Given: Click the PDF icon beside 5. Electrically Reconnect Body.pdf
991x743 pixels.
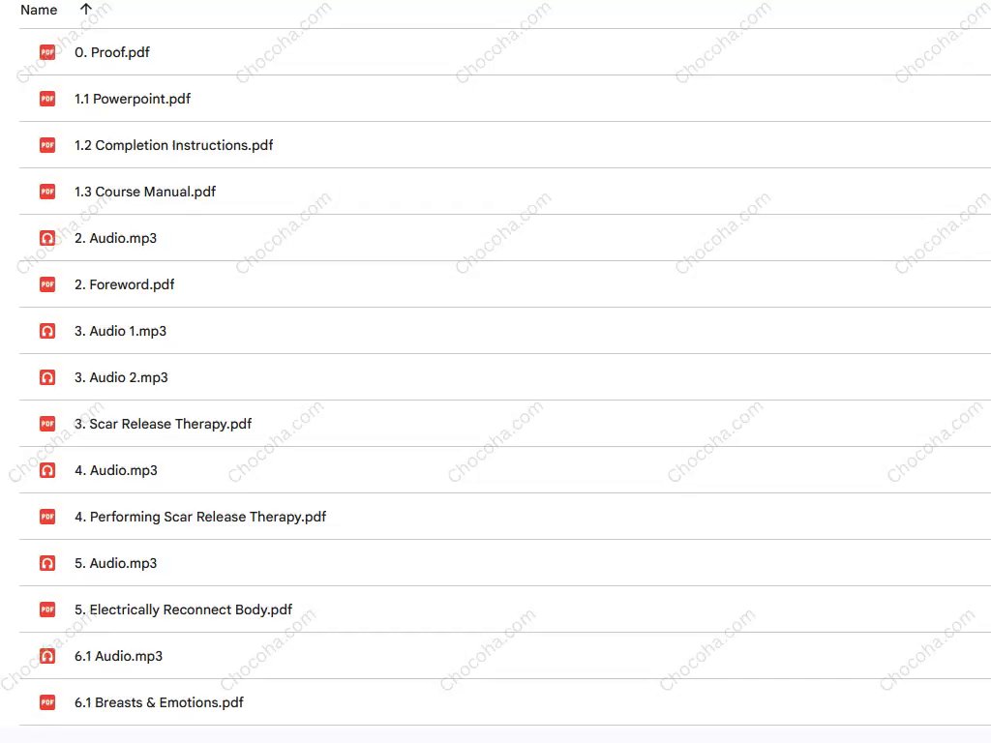Looking at the screenshot, I should tap(47, 609).
